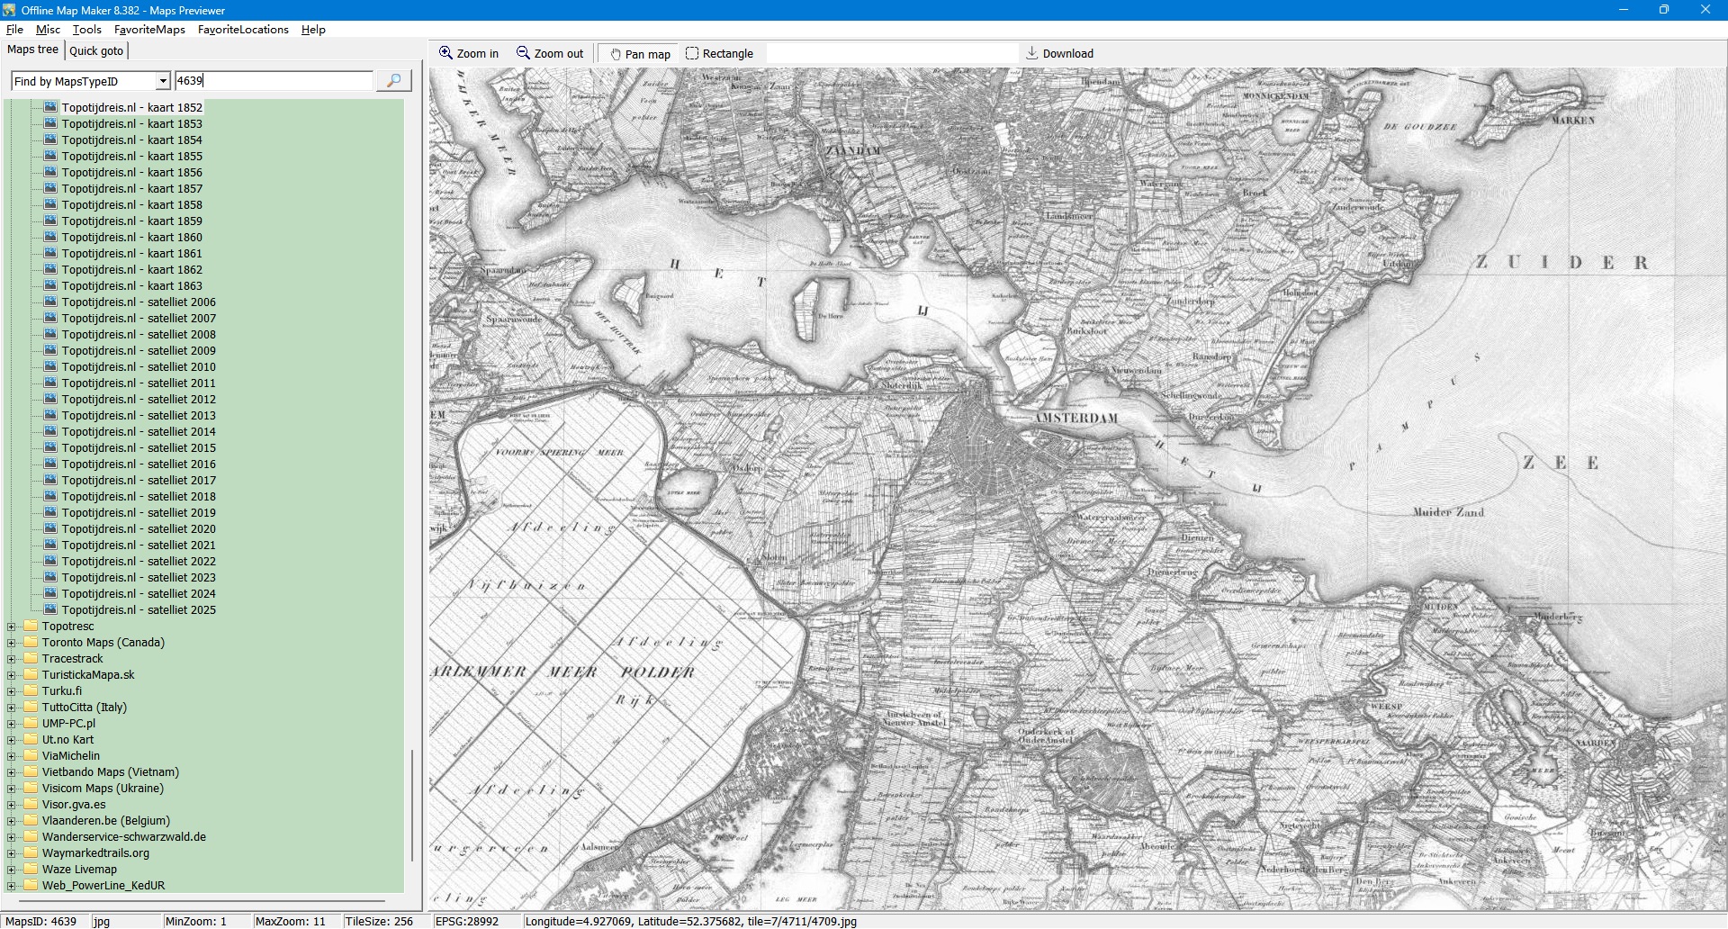The width and height of the screenshot is (1728, 929).
Task: Click the Download arrow icon
Action: [1032, 53]
